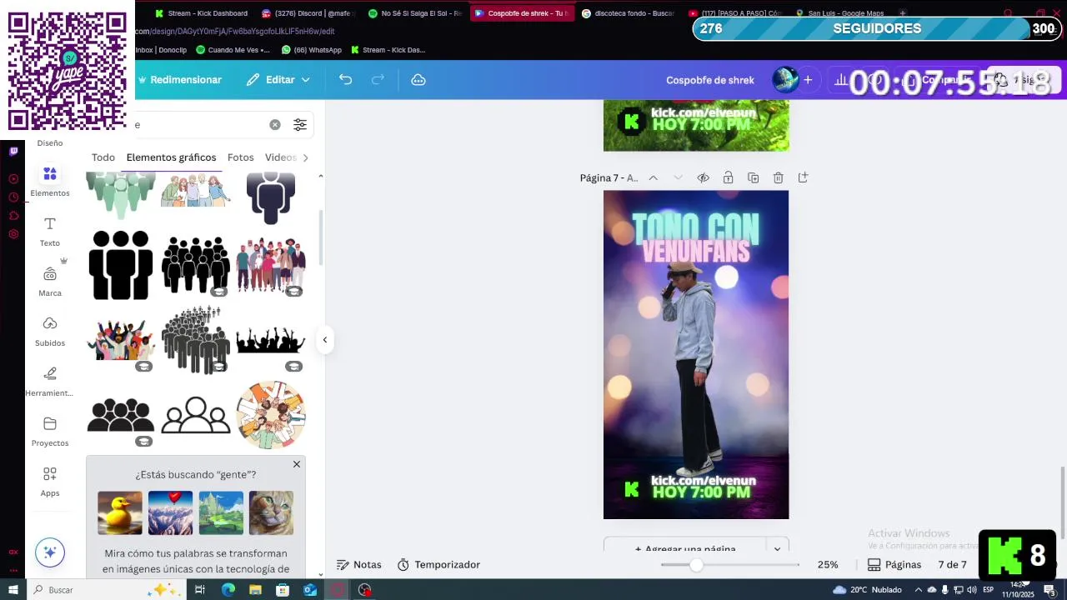The width and height of the screenshot is (1067, 600).
Task: Select the rubber duck AI image thumbnail
Action: point(120,512)
